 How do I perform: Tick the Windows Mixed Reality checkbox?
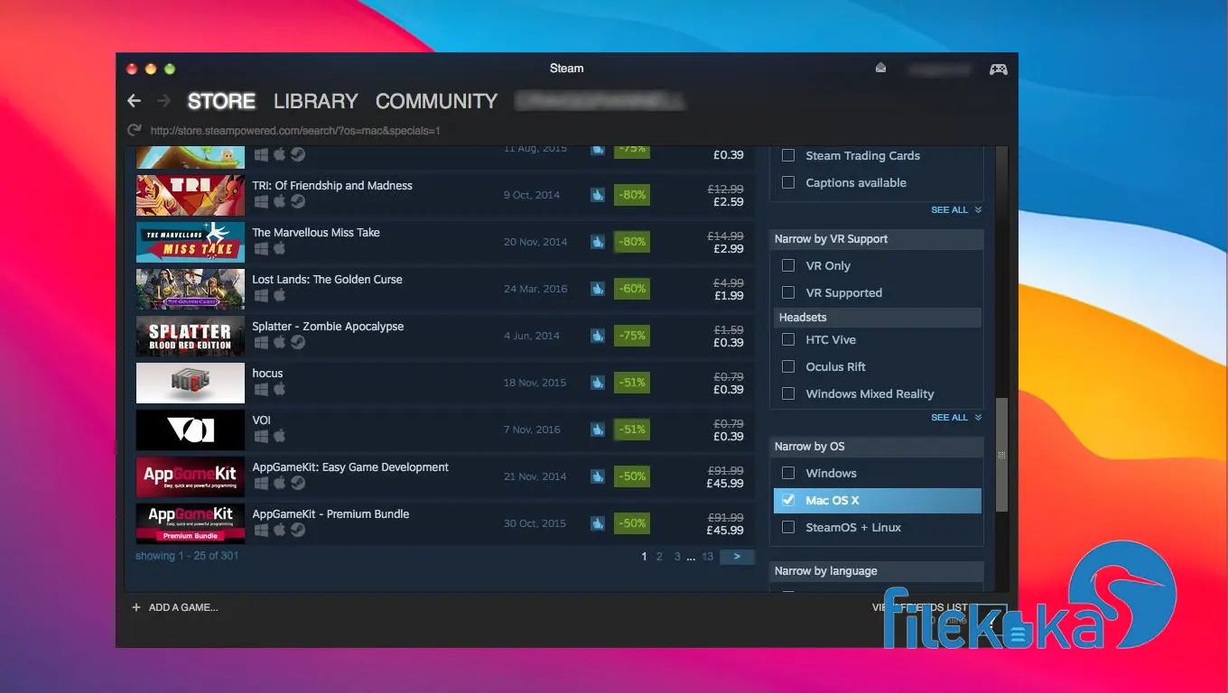(788, 393)
